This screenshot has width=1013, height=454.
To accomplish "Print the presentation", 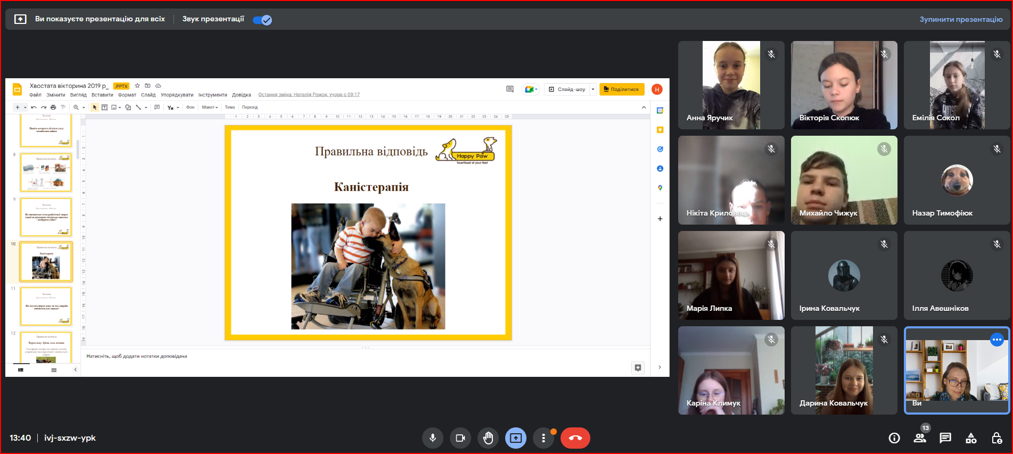I will (x=53, y=108).
